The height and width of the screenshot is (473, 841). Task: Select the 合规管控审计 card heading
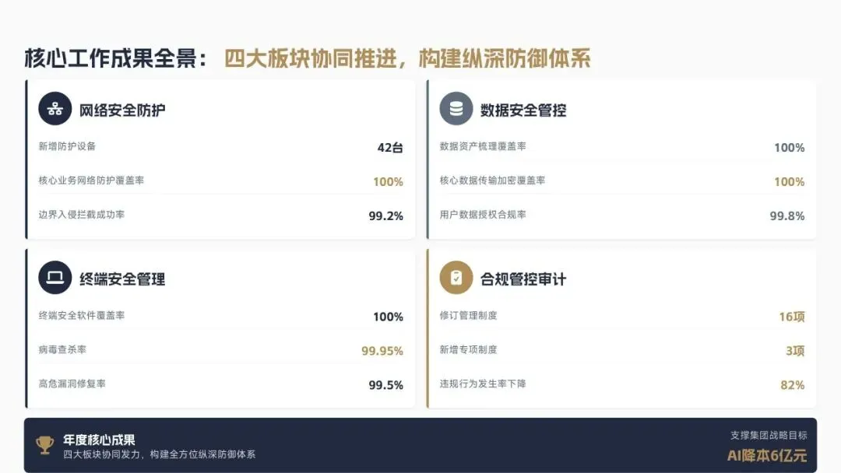[523, 279]
